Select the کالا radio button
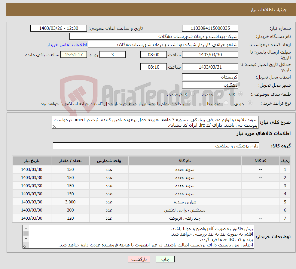Screen dimensions: 296x269 click(240, 94)
